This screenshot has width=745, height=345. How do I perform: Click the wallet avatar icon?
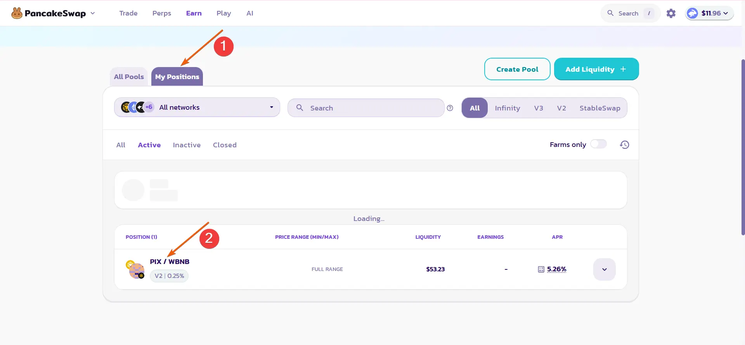coord(692,13)
